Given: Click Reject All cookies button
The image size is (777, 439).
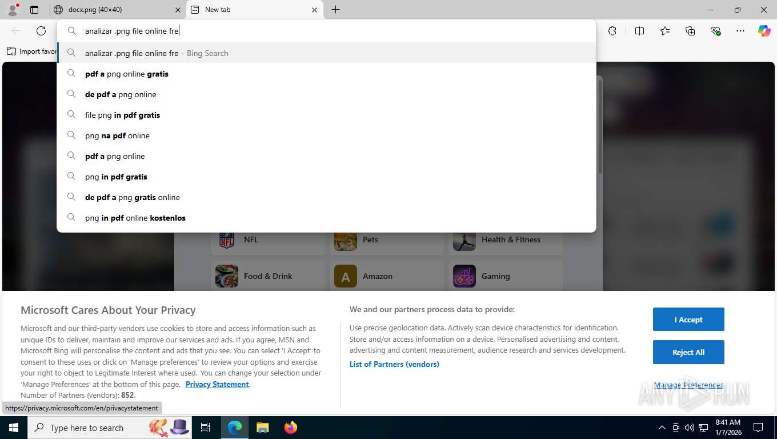Looking at the screenshot, I should click(x=688, y=352).
